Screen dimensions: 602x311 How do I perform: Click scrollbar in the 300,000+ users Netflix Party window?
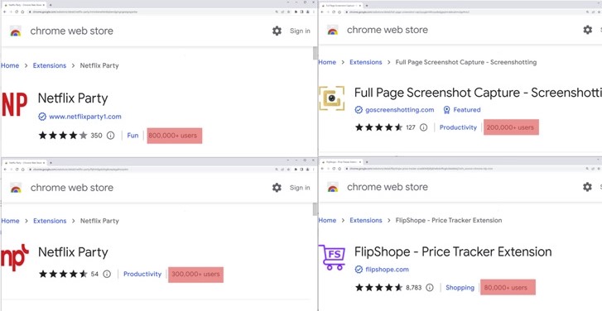[315, 209]
